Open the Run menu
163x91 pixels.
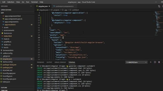[28, 2]
